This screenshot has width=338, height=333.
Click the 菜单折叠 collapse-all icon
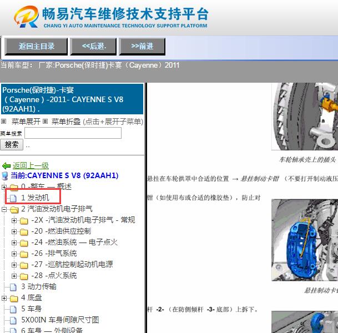coord(45,122)
